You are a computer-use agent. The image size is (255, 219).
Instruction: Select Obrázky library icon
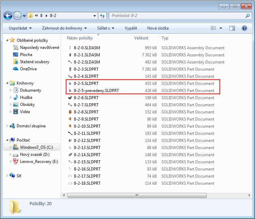tap(16, 105)
